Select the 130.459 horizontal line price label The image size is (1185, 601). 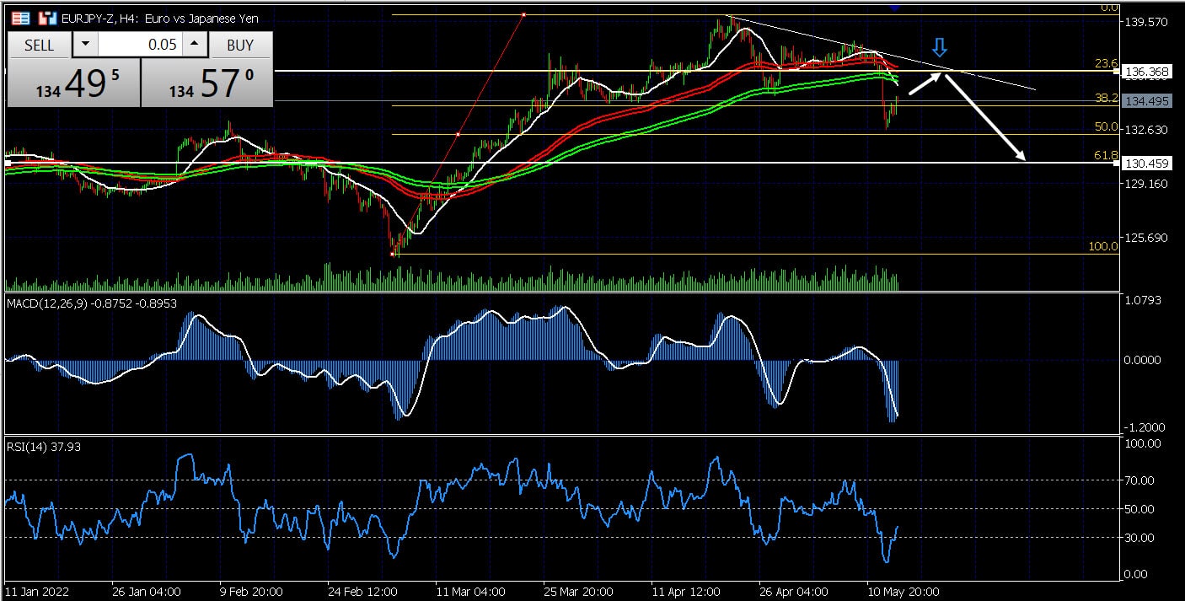(x=1146, y=163)
